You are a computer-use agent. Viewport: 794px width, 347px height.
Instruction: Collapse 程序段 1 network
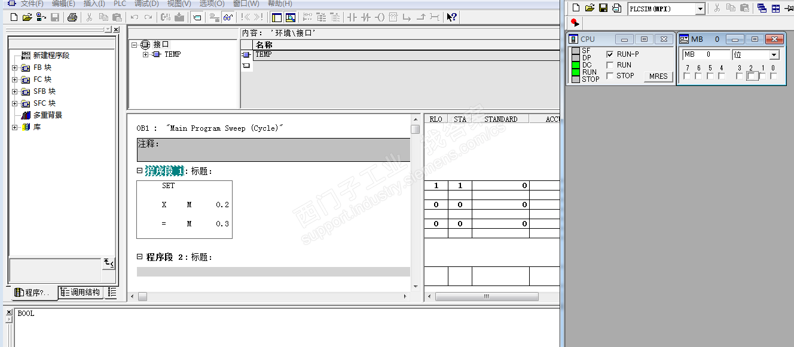139,171
